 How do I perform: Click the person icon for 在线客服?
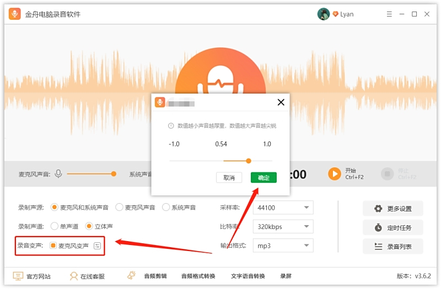74,276
